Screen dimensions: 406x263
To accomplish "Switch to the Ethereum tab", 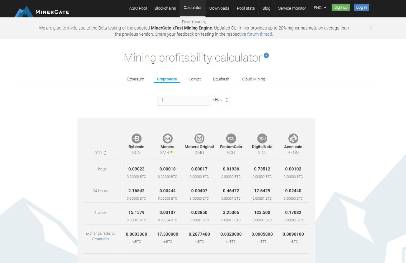I will coord(136,79).
